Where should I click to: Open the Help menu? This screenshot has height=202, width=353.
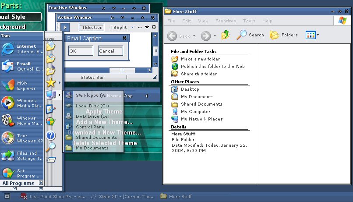[267, 21]
